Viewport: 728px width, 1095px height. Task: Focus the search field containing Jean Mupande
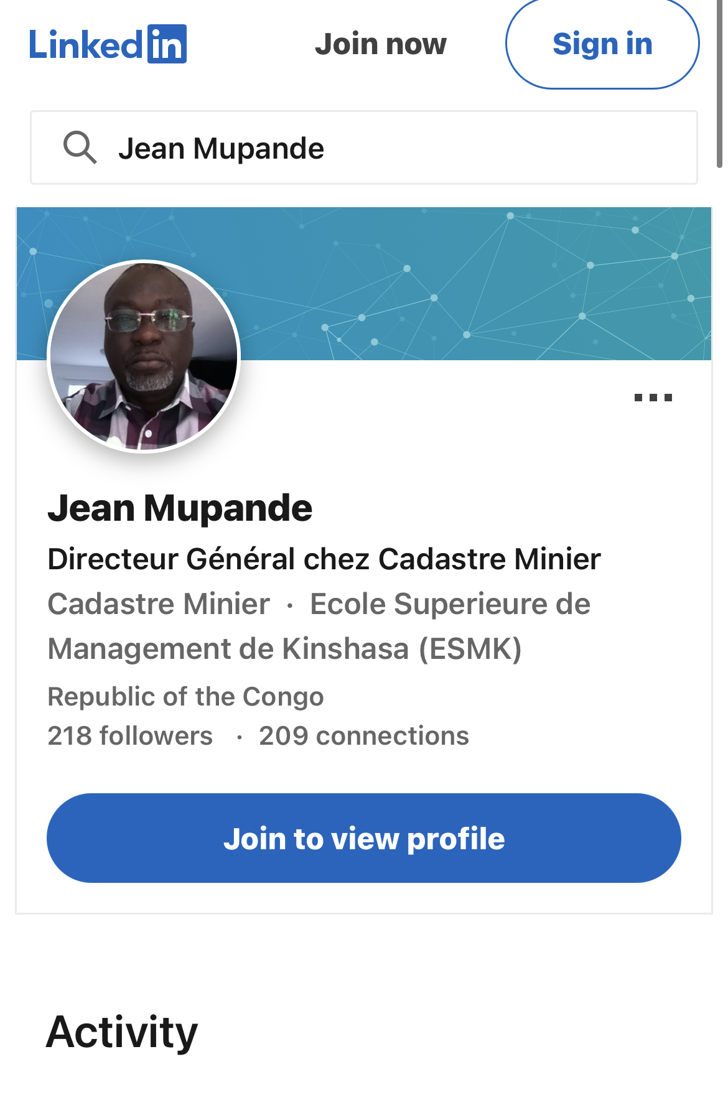398,148
